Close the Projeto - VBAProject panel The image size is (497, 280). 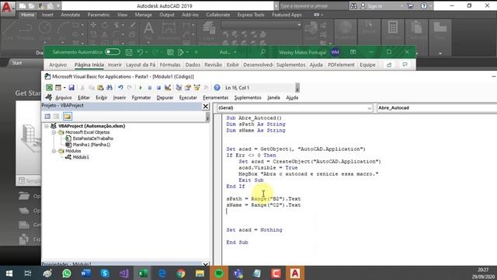tap(206, 107)
